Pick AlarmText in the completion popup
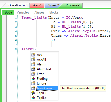Viewport: 111px width, 102px height. coord(44,69)
